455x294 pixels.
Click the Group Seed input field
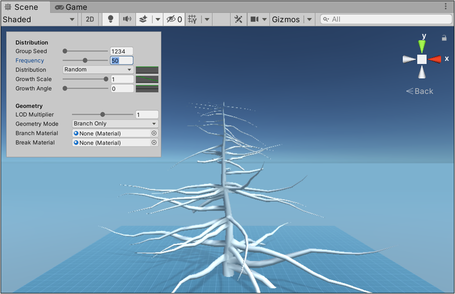[x=122, y=51]
